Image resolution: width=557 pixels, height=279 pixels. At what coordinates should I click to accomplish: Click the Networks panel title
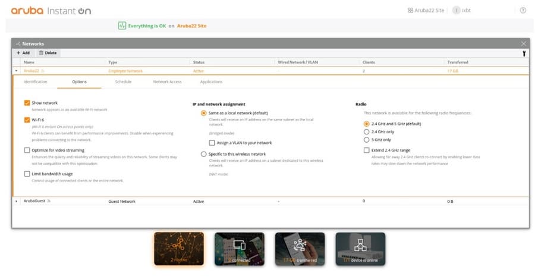pos(33,43)
